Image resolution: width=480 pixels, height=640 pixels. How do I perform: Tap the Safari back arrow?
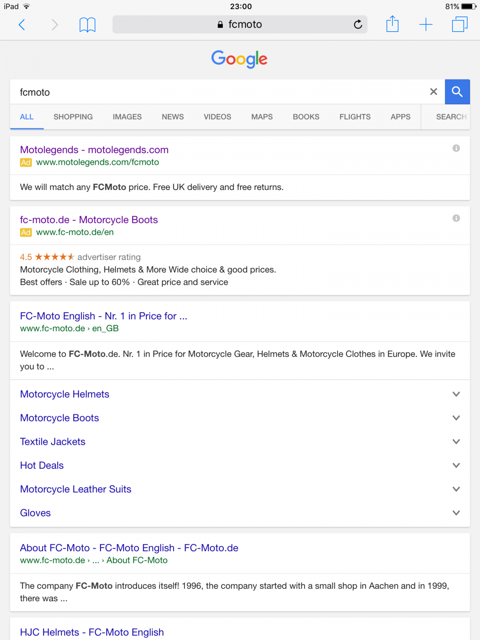22,25
